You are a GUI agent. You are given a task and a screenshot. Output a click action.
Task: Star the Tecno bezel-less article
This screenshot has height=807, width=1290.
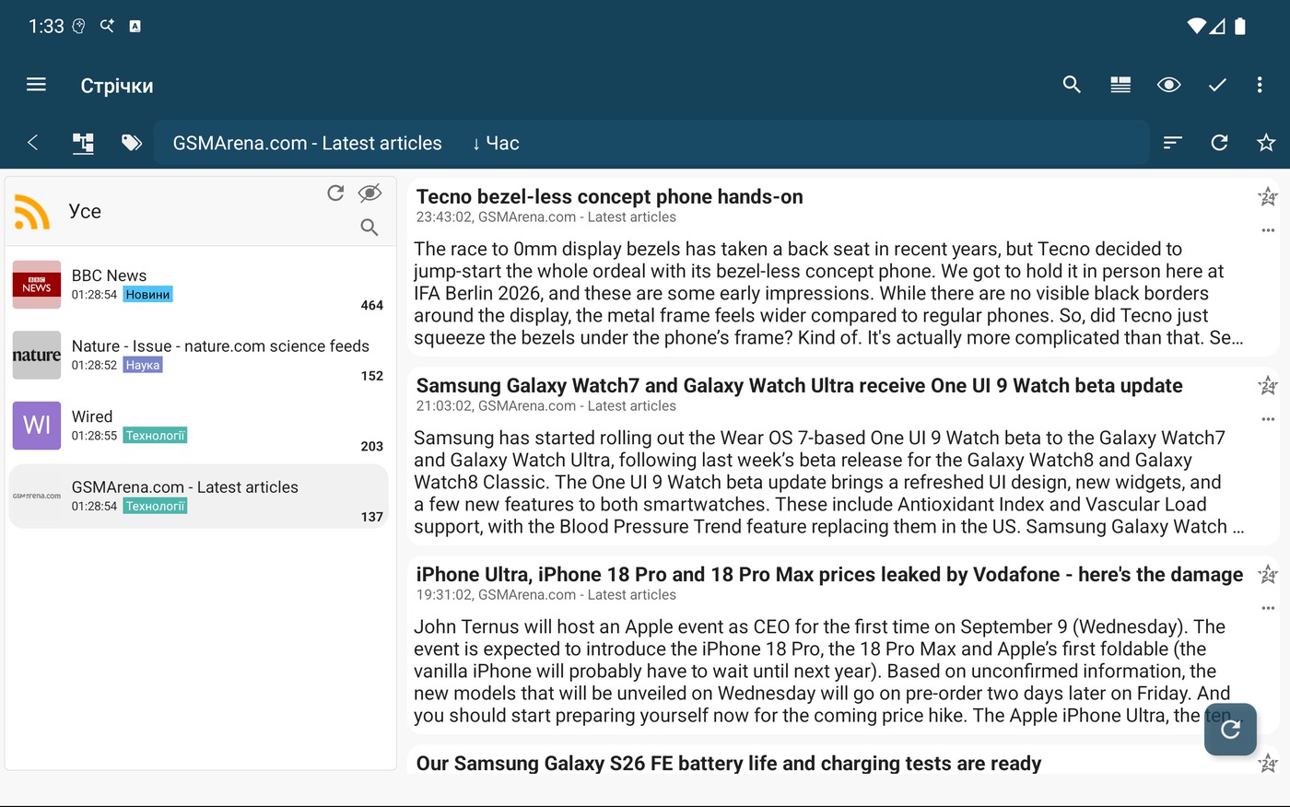point(1268,196)
